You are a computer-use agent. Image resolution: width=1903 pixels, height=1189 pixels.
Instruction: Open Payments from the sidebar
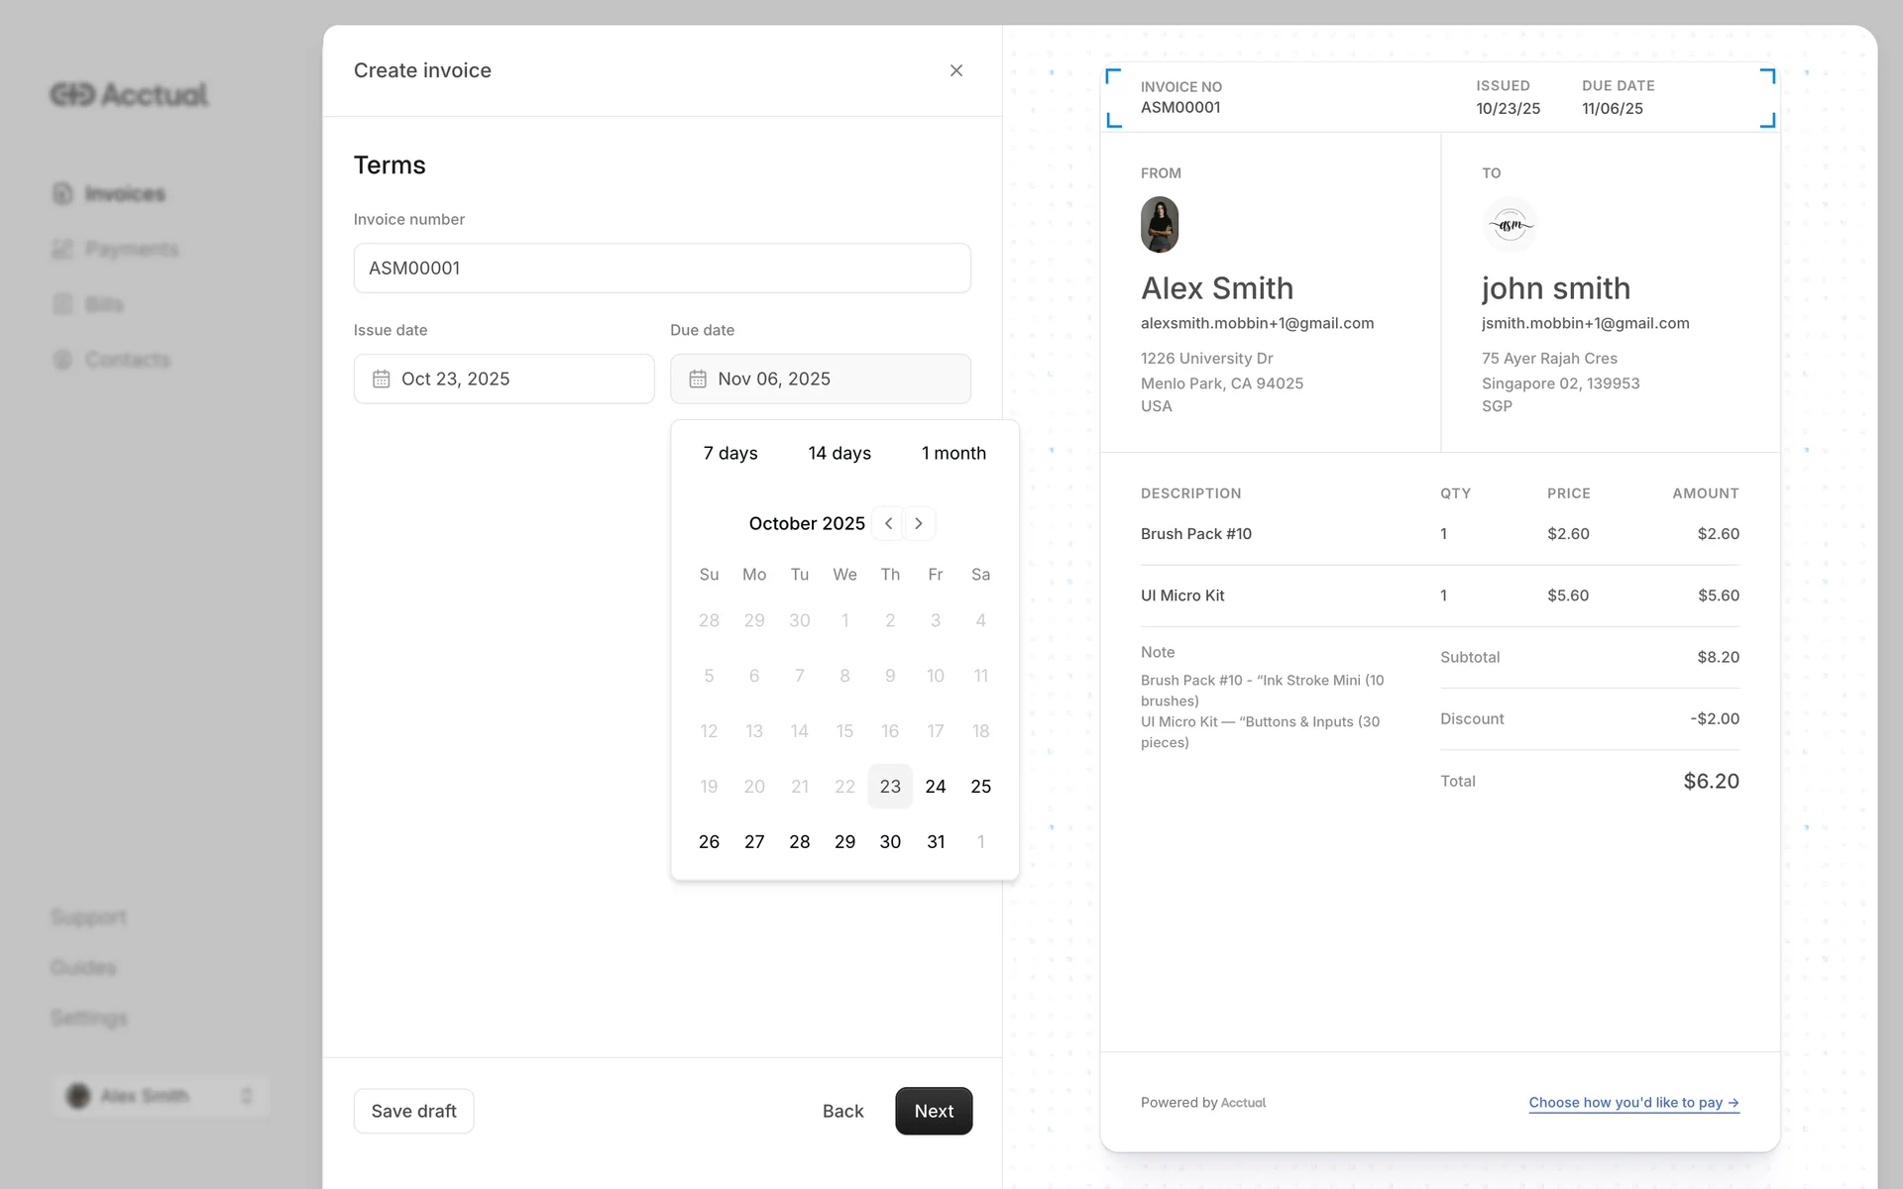click(x=131, y=249)
